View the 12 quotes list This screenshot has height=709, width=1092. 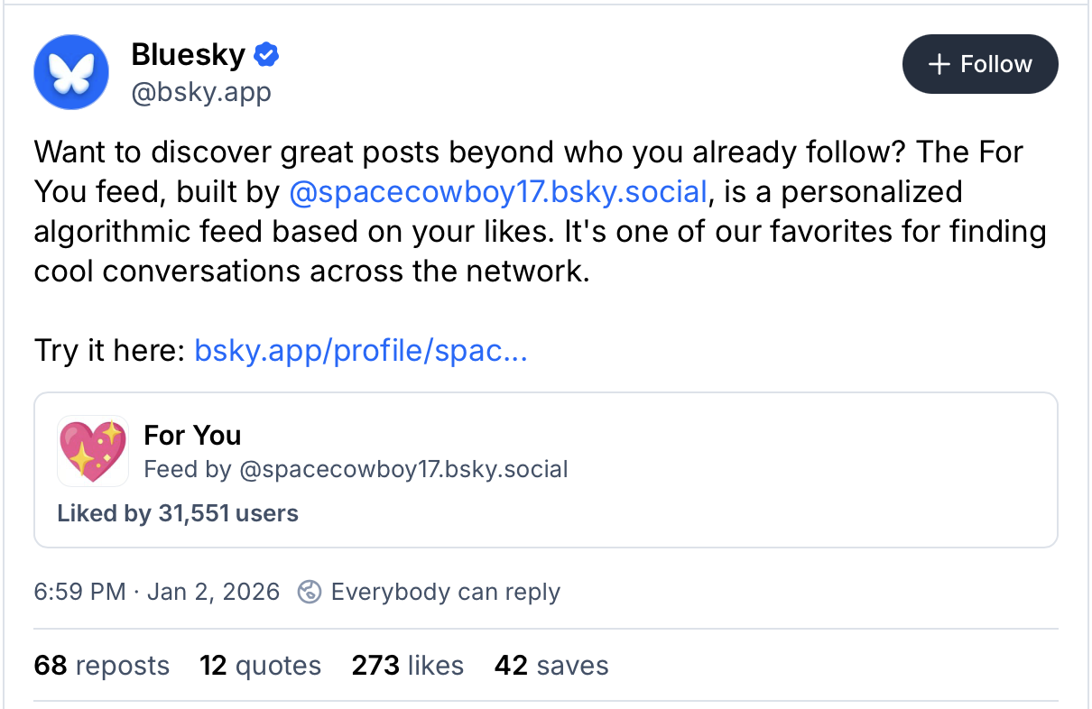coord(260,666)
